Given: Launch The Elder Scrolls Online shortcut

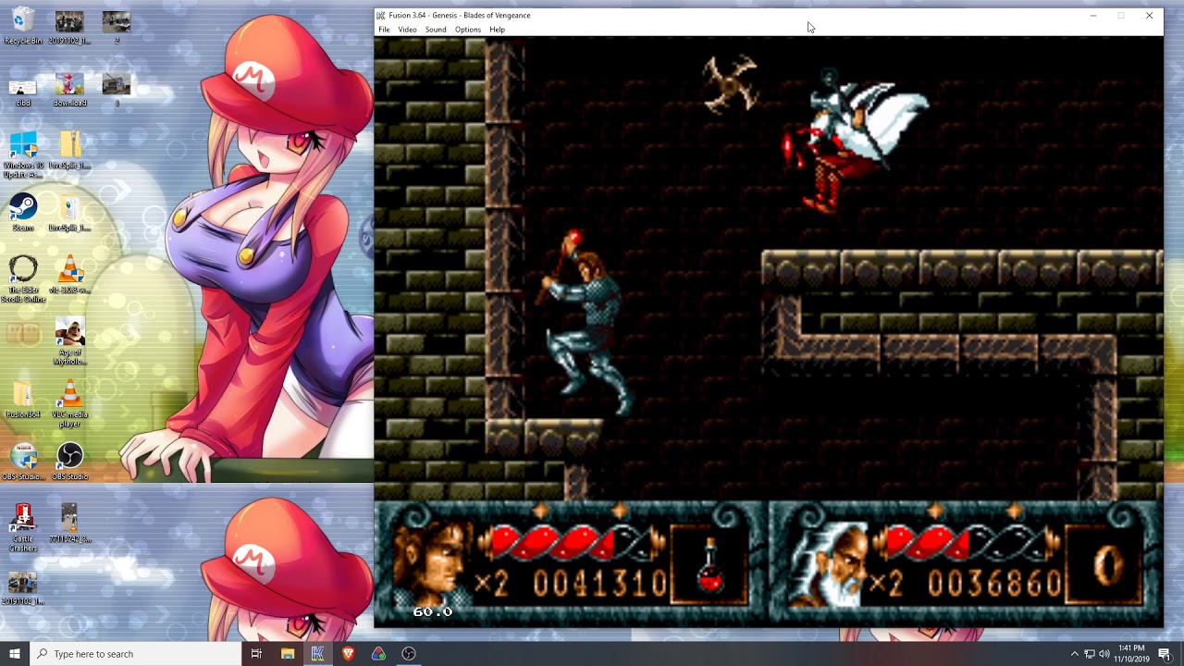Looking at the screenshot, I should click(x=23, y=279).
